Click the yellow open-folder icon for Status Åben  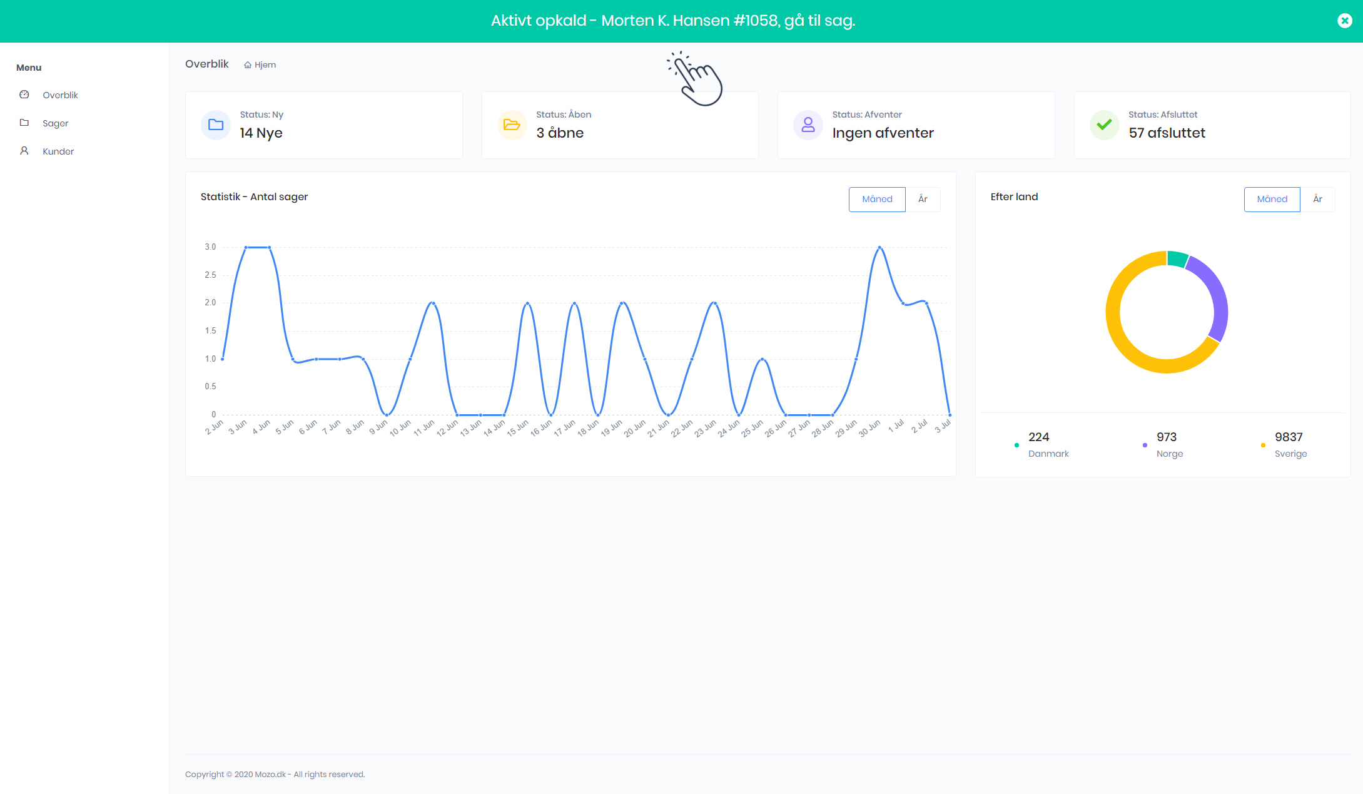512,125
